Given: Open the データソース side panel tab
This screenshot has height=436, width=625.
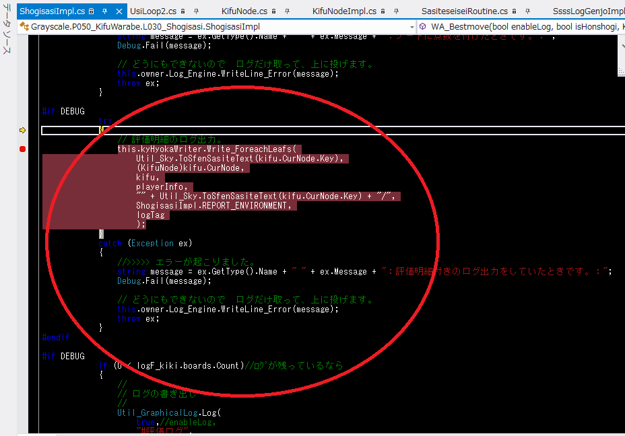Looking at the screenshot, I should (x=7, y=29).
